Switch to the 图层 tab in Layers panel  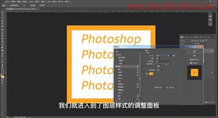click(182, 37)
